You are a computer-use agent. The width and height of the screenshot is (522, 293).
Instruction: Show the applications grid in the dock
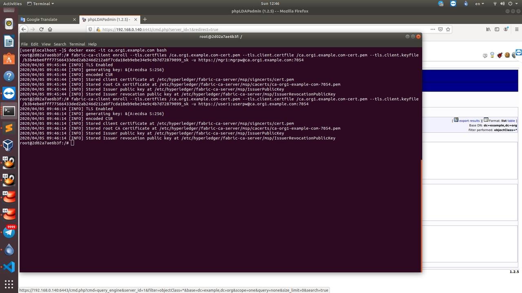(x=9, y=284)
